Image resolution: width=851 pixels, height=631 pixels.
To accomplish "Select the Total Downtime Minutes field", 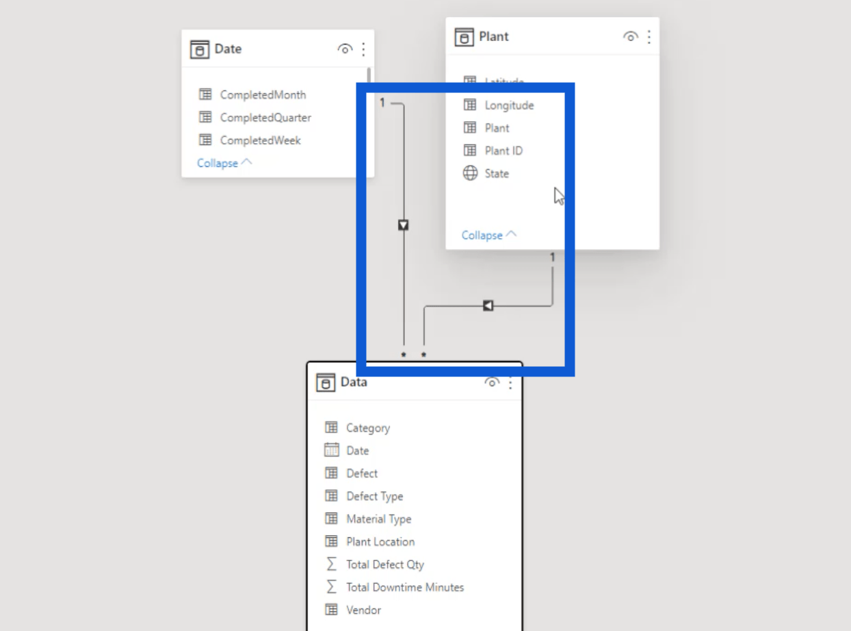I will coord(405,587).
